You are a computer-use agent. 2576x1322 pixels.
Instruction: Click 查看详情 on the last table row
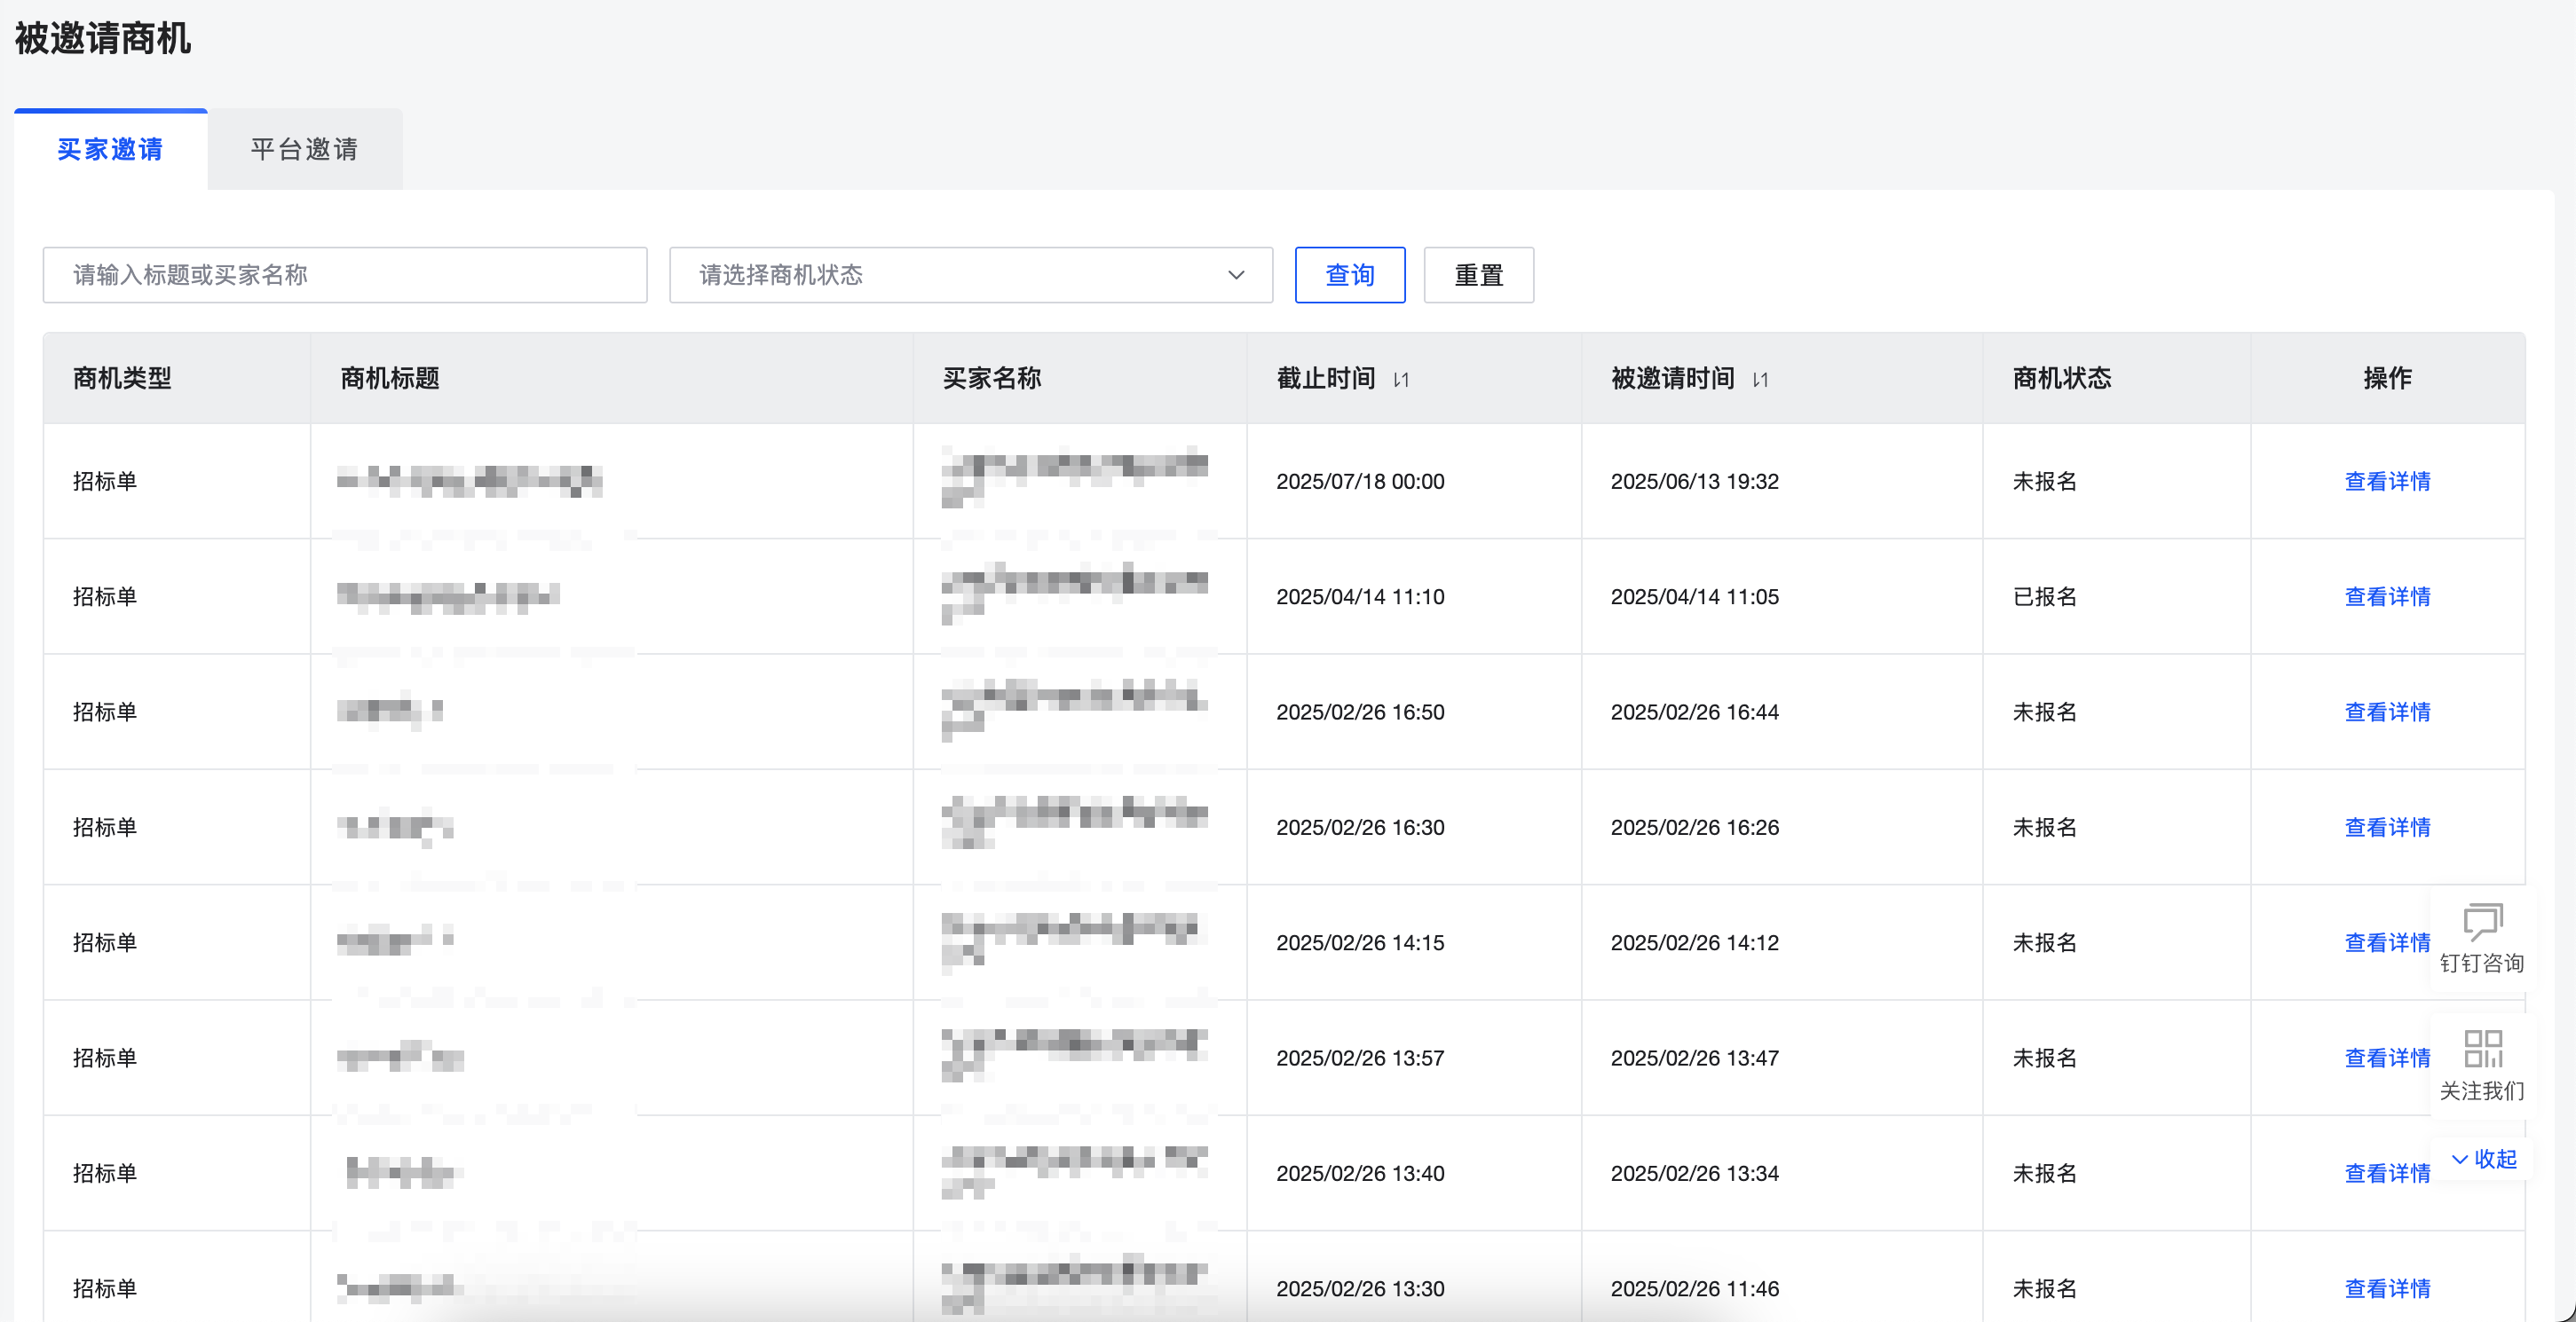(x=2388, y=1288)
